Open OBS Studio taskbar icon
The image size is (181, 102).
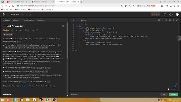[x=54, y=100]
